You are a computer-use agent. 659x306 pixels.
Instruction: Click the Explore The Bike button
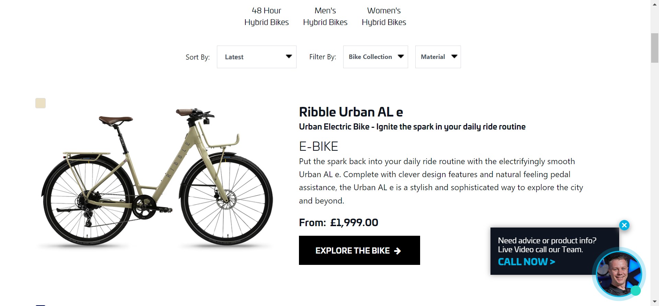point(359,250)
